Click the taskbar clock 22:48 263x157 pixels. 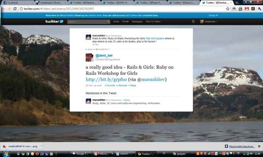[258, 154]
